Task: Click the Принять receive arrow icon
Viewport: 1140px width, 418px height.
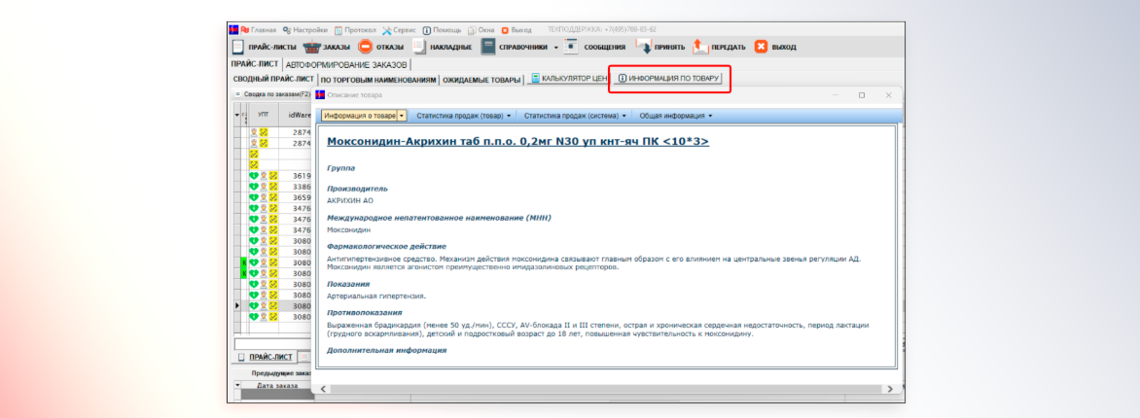Action: coord(643,47)
